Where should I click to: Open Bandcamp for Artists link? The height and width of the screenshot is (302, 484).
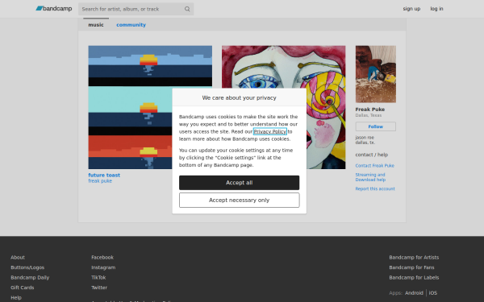pyautogui.click(x=414, y=258)
